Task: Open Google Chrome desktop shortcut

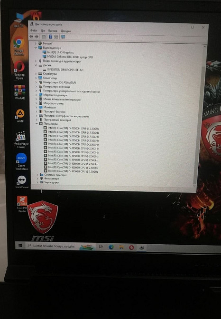Action: pyautogui.click(x=19, y=46)
